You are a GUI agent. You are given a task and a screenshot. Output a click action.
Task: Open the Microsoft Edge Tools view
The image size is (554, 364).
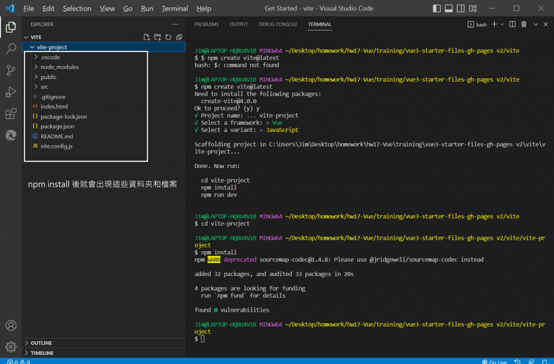pyautogui.click(x=11, y=136)
